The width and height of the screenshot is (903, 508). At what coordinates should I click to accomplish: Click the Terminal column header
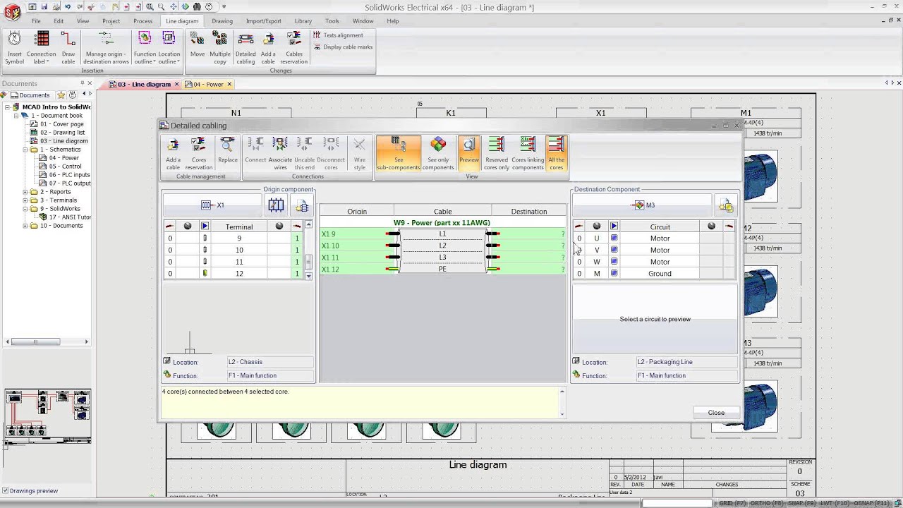(239, 226)
